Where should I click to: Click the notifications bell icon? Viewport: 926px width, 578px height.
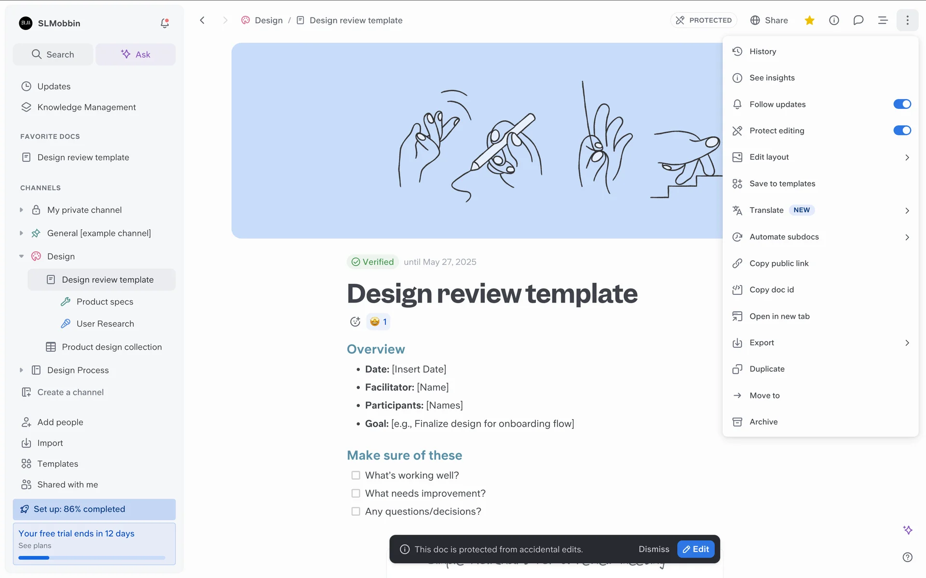[x=164, y=23]
